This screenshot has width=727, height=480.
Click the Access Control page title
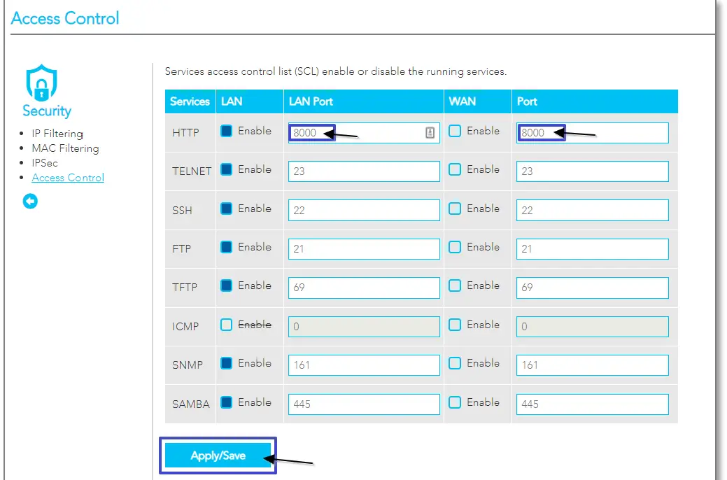click(65, 18)
